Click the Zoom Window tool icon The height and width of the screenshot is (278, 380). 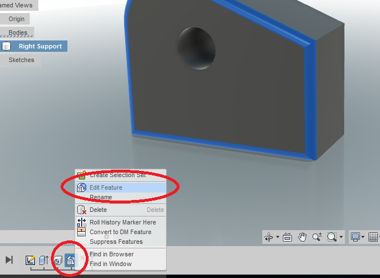332,237
